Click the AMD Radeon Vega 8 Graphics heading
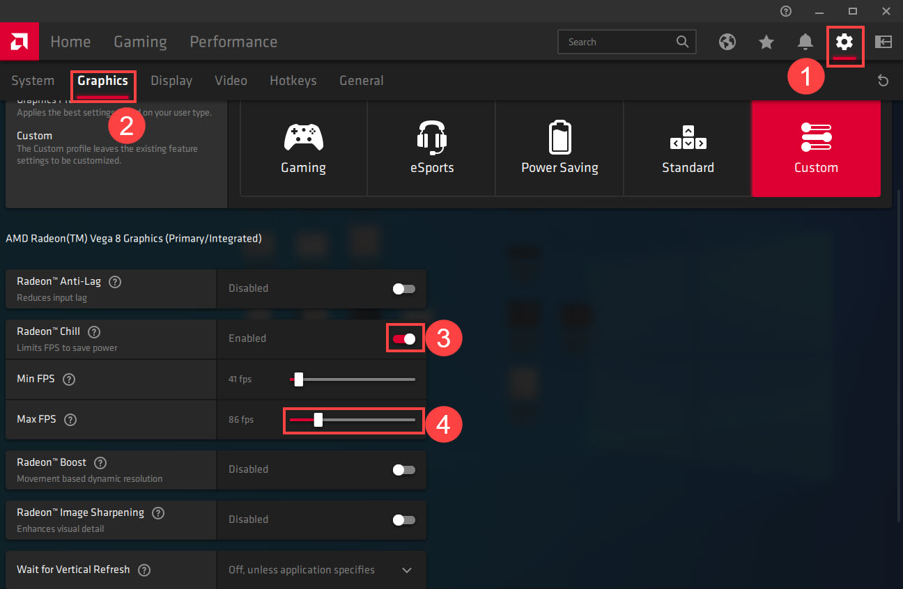Viewport: 903px width, 589px height. tap(134, 239)
